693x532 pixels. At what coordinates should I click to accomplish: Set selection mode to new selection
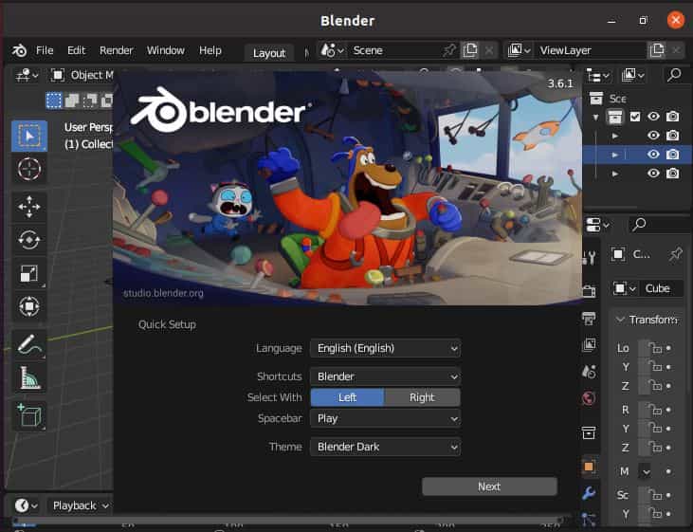(54, 101)
